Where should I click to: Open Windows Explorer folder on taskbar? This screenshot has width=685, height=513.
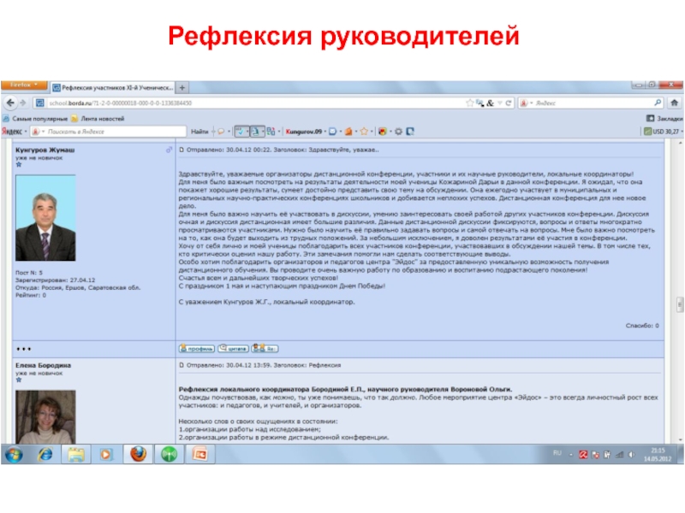pos(75,455)
